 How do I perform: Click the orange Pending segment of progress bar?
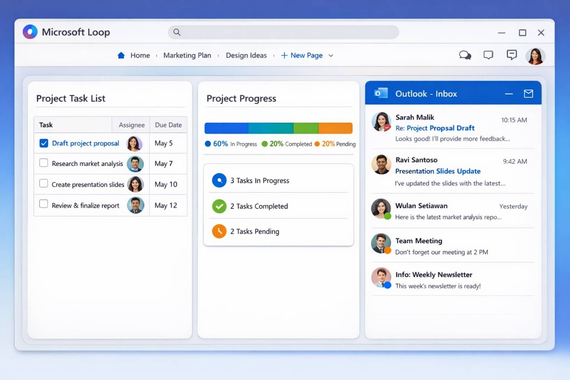coord(335,128)
